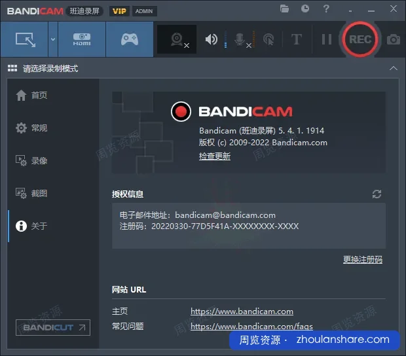
Task: Start recording with the REC button
Action: point(360,39)
